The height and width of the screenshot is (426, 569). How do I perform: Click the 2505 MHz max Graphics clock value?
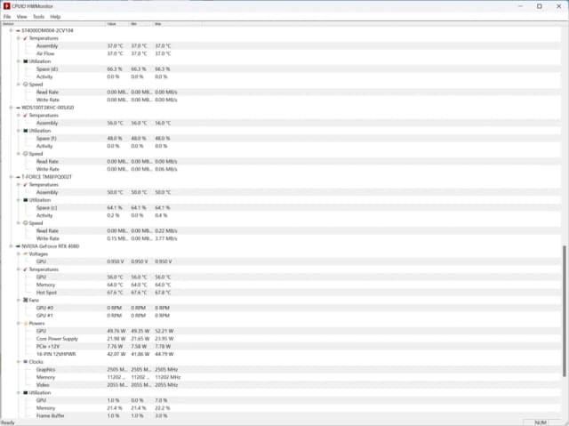(x=166, y=369)
